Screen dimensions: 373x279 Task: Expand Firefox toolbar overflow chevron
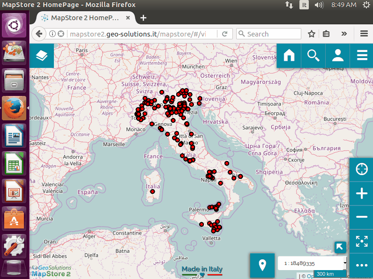(x=344, y=34)
